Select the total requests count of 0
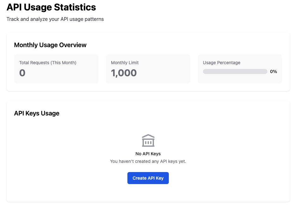The height and width of the screenshot is (210, 306). point(22,73)
